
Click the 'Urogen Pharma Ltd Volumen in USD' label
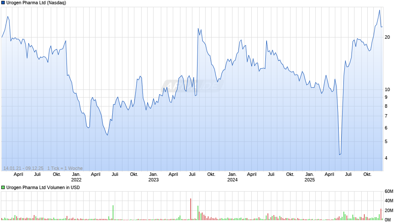pos(43,187)
